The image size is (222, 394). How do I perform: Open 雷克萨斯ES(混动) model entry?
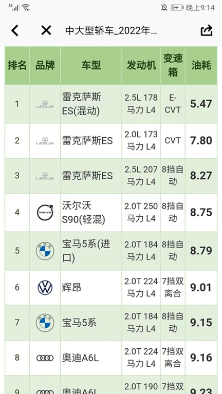82,104
